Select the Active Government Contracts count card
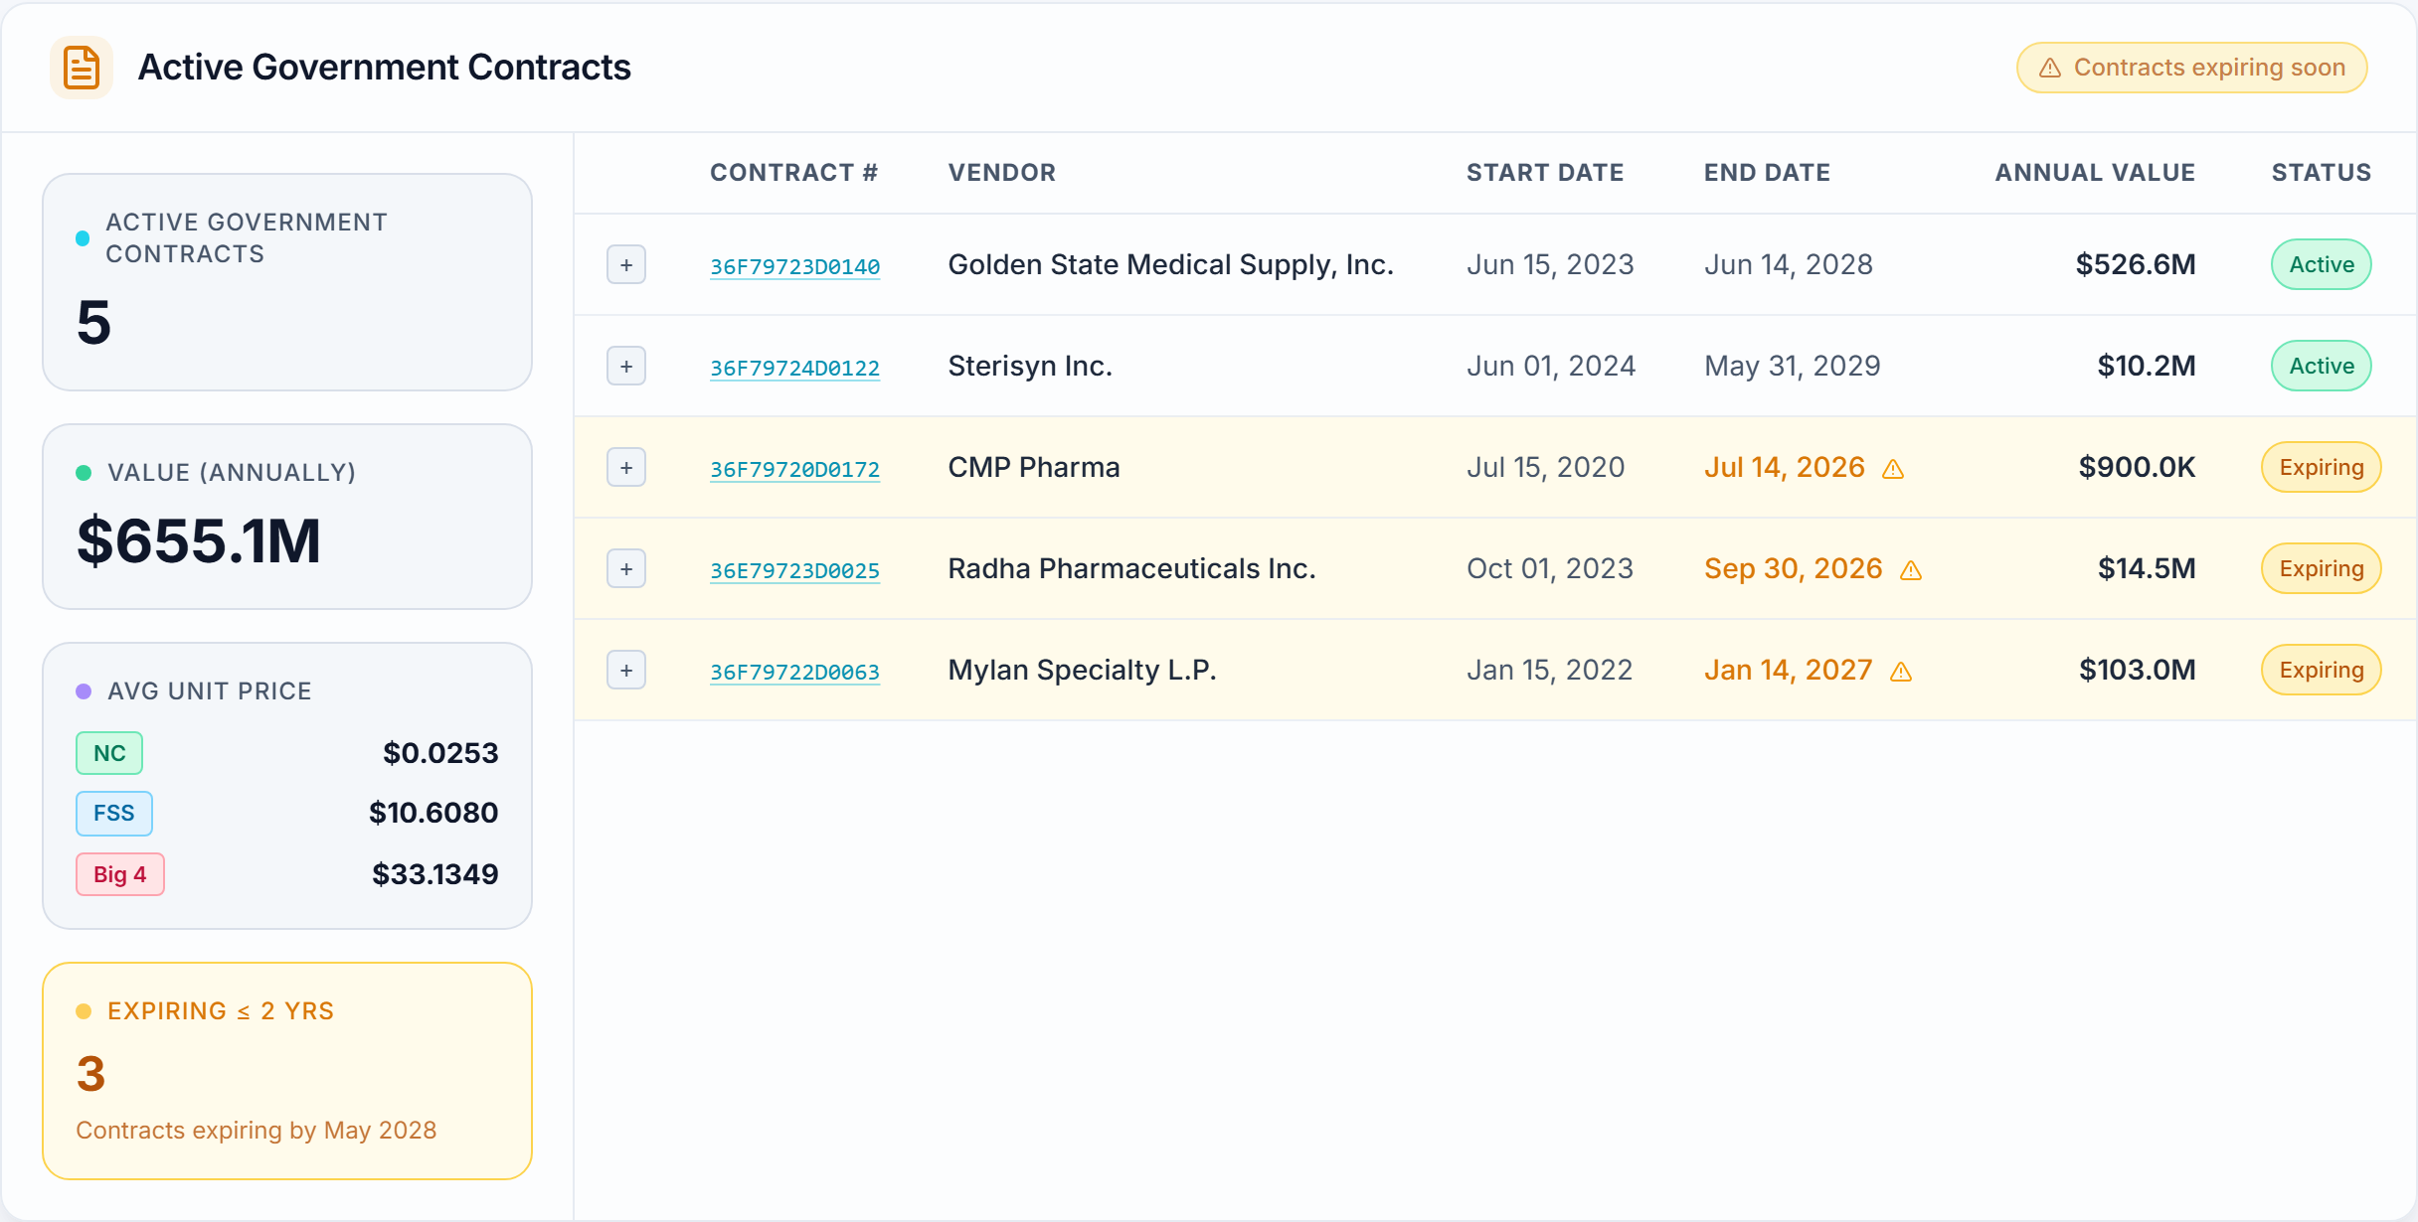Screen dimensions: 2418x1222 (x=287, y=282)
